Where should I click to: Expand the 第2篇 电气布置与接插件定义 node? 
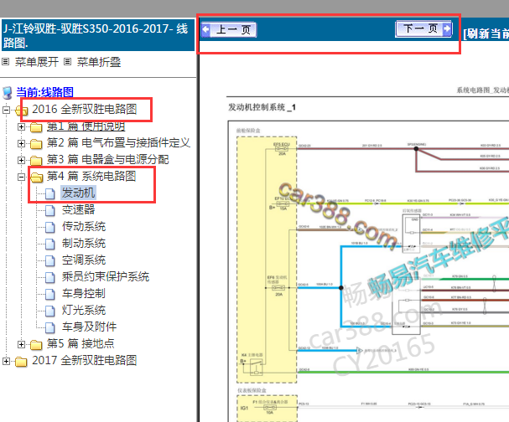click(x=21, y=143)
